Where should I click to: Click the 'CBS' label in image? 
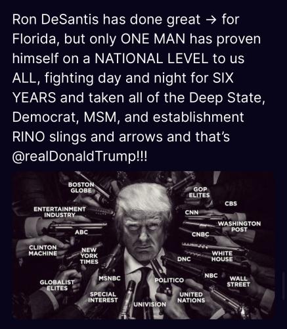point(231,203)
